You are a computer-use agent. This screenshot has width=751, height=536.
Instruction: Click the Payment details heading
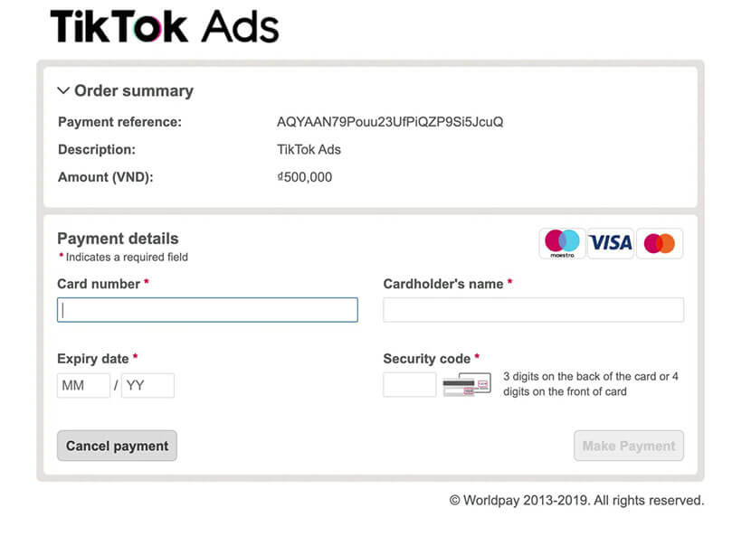click(x=118, y=239)
